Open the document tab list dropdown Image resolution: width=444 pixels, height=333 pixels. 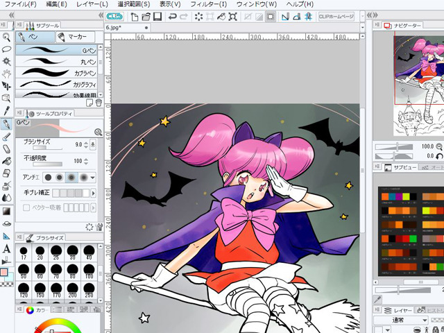362,28
